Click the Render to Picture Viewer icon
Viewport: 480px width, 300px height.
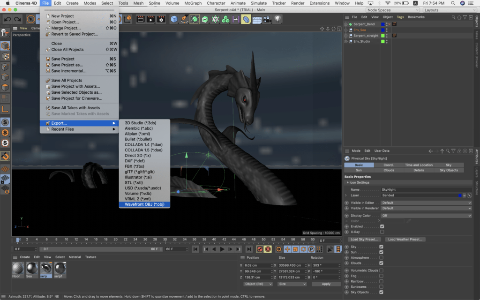click(151, 19)
